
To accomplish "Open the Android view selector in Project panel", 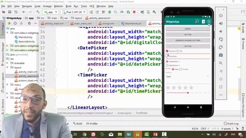I will (9, 23).
